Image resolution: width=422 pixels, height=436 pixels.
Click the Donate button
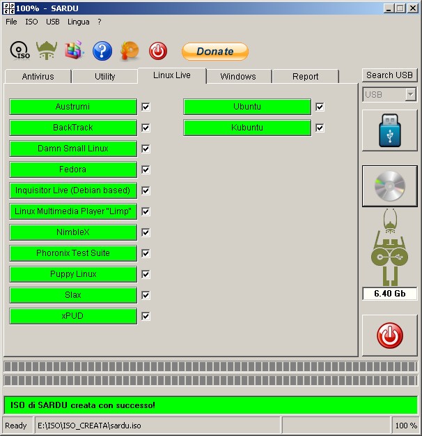215,52
